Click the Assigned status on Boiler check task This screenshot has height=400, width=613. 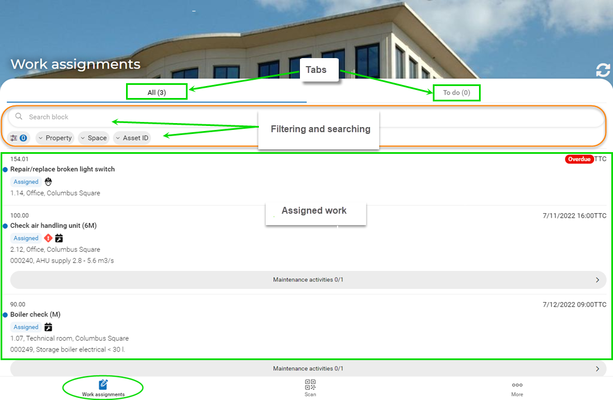26,326
